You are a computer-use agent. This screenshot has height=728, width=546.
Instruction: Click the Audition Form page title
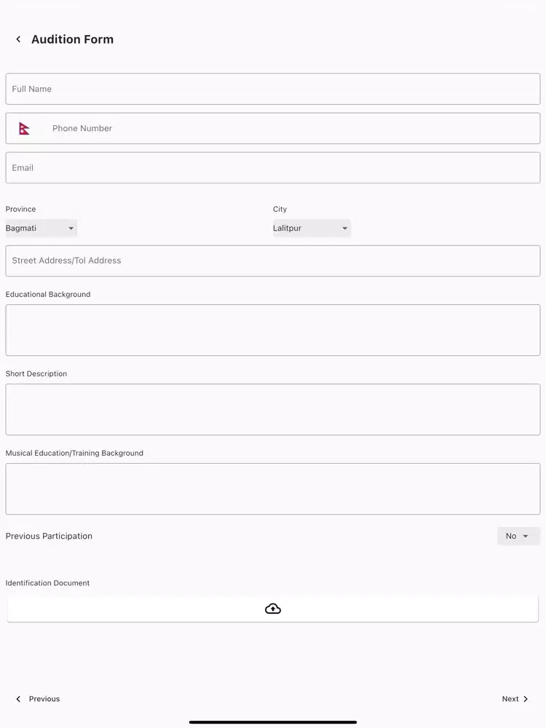point(72,39)
